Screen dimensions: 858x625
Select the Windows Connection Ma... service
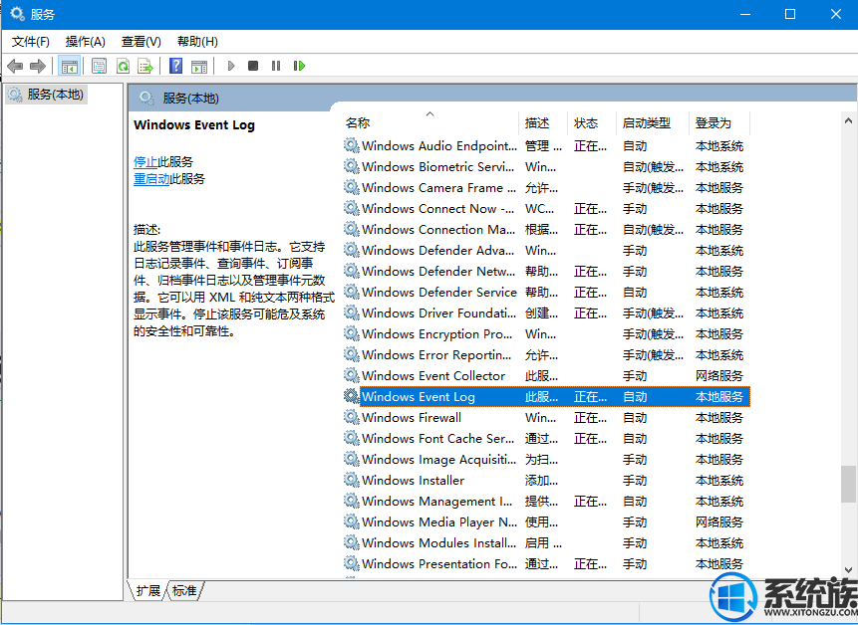pos(438,230)
